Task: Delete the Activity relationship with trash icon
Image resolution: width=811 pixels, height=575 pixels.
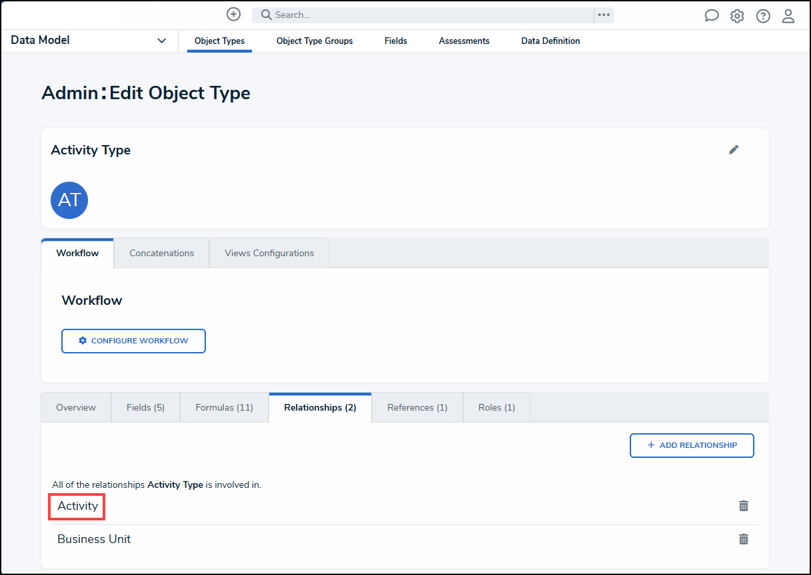Action: (744, 506)
